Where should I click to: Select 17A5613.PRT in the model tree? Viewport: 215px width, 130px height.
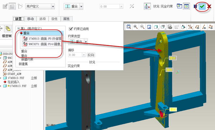point(16,78)
